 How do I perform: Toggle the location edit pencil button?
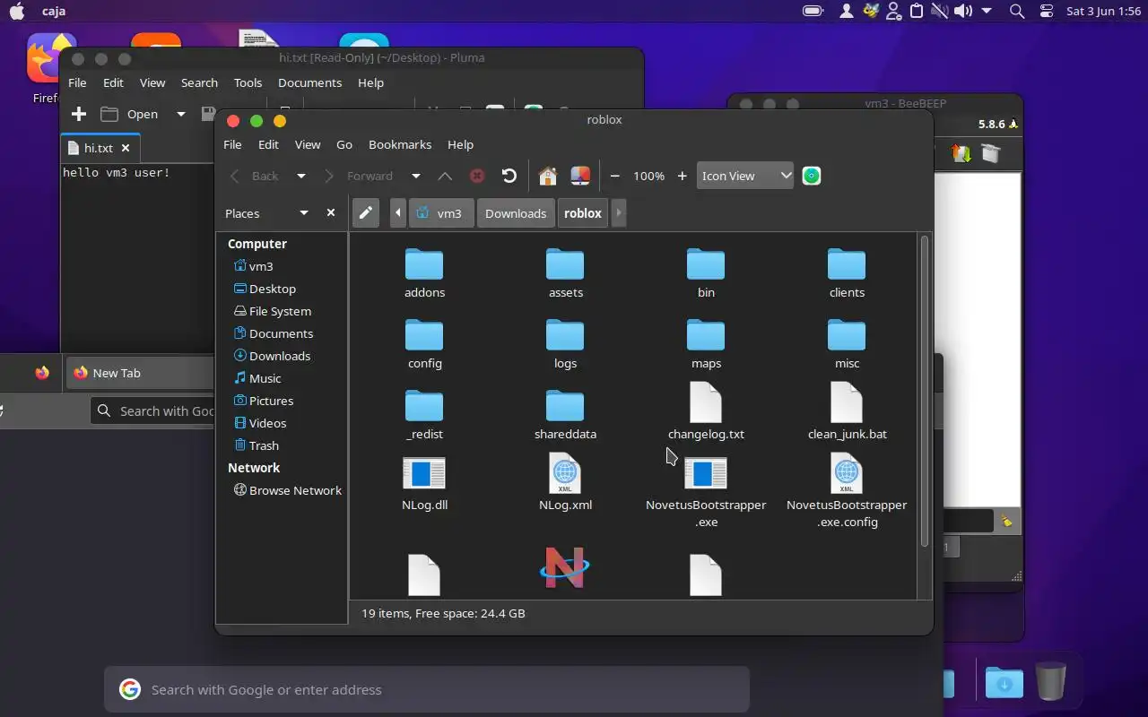pos(365,213)
